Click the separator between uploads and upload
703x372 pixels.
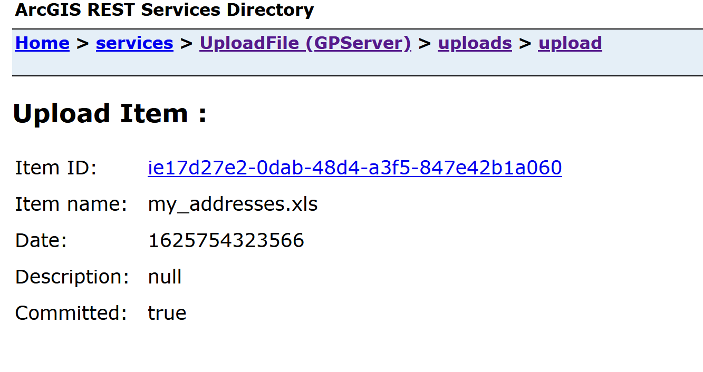coord(525,43)
